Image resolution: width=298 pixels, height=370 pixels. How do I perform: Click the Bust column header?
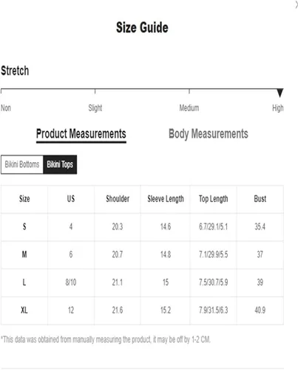(x=260, y=199)
